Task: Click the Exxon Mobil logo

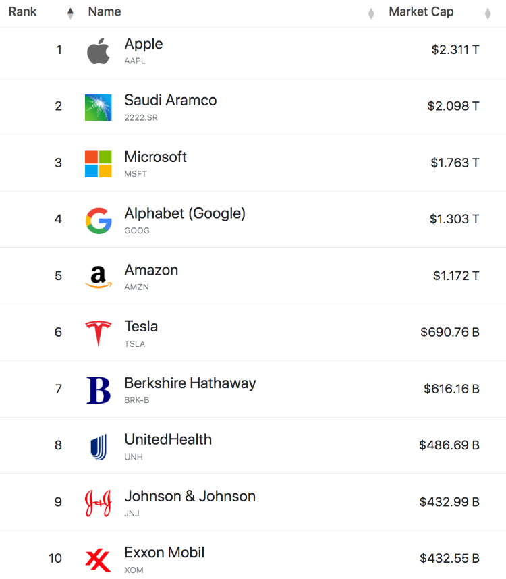Action: pos(99,559)
